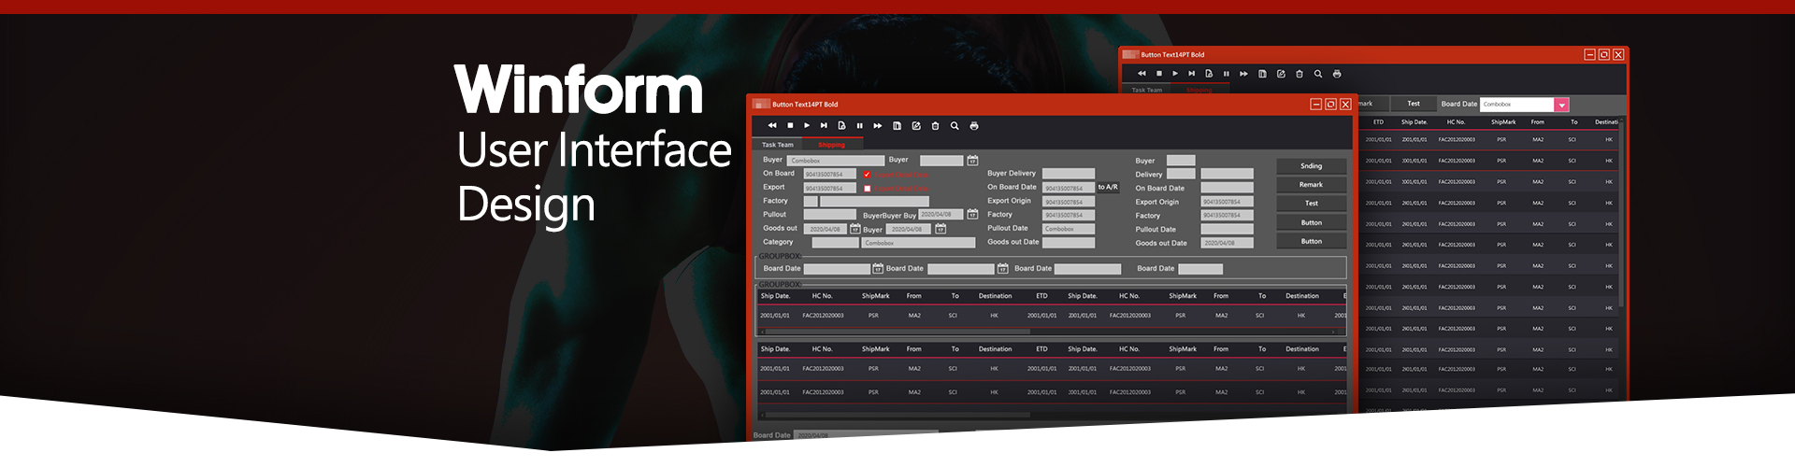Image resolution: width=1795 pixels, height=467 pixels.
Task: Click the stop icon in the back window toolbar
Action: 1159,74
